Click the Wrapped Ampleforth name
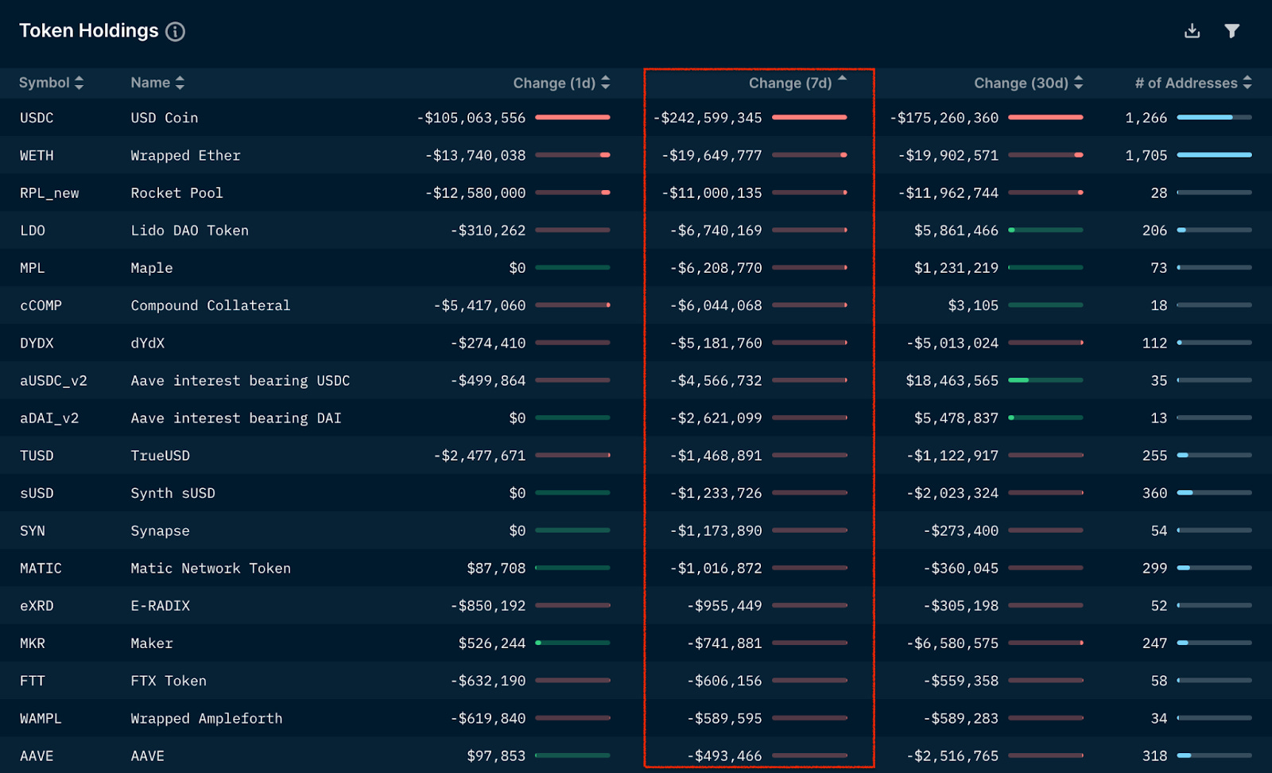The image size is (1272, 773). [x=207, y=718]
